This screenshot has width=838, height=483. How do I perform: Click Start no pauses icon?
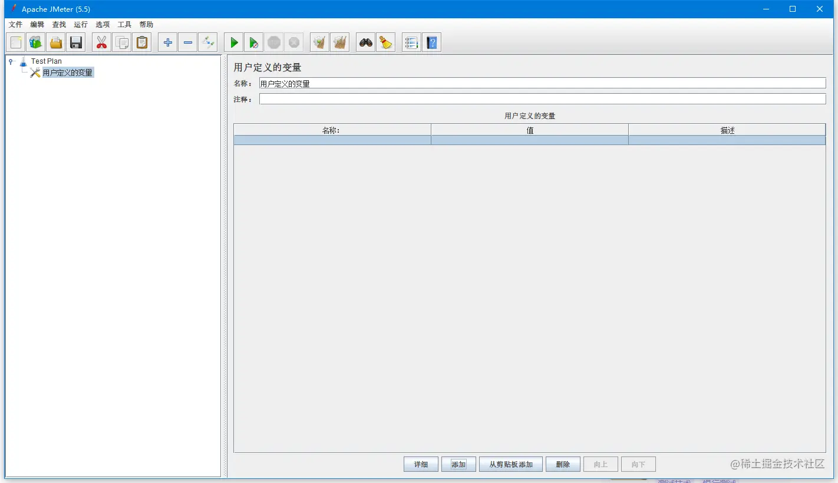pyautogui.click(x=254, y=42)
